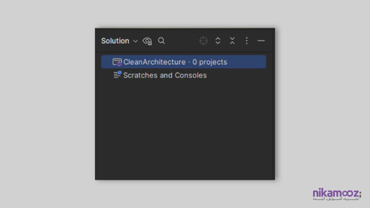Click the Solution panel title text
The width and height of the screenshot is (370, 208).
click(x=115, y=41)
